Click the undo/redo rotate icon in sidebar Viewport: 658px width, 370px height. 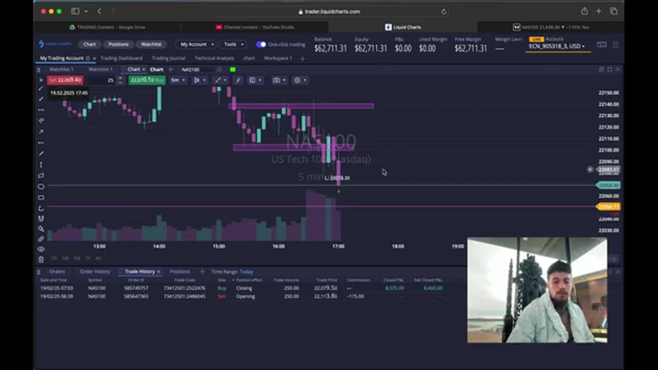(x=41, y=208)
